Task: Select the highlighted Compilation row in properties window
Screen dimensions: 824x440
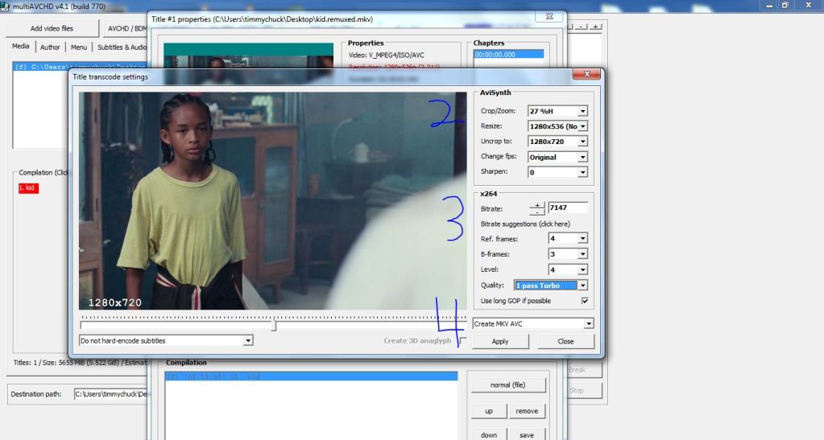Action: [311, 376]
